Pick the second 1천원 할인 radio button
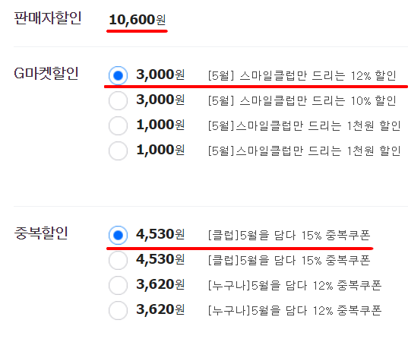 coord(118,151)
